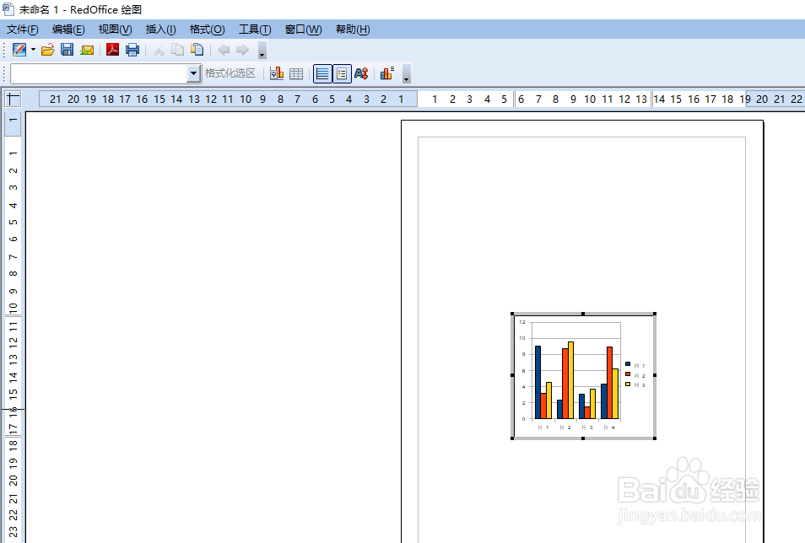Open the Chart Data Table icon
805x543 pixels.
tap(296, 74)
